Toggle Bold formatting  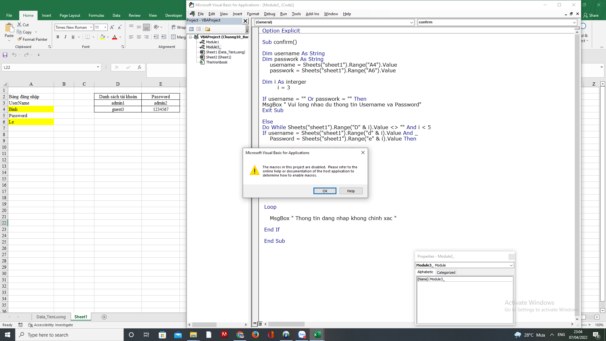tap(58, 37)
